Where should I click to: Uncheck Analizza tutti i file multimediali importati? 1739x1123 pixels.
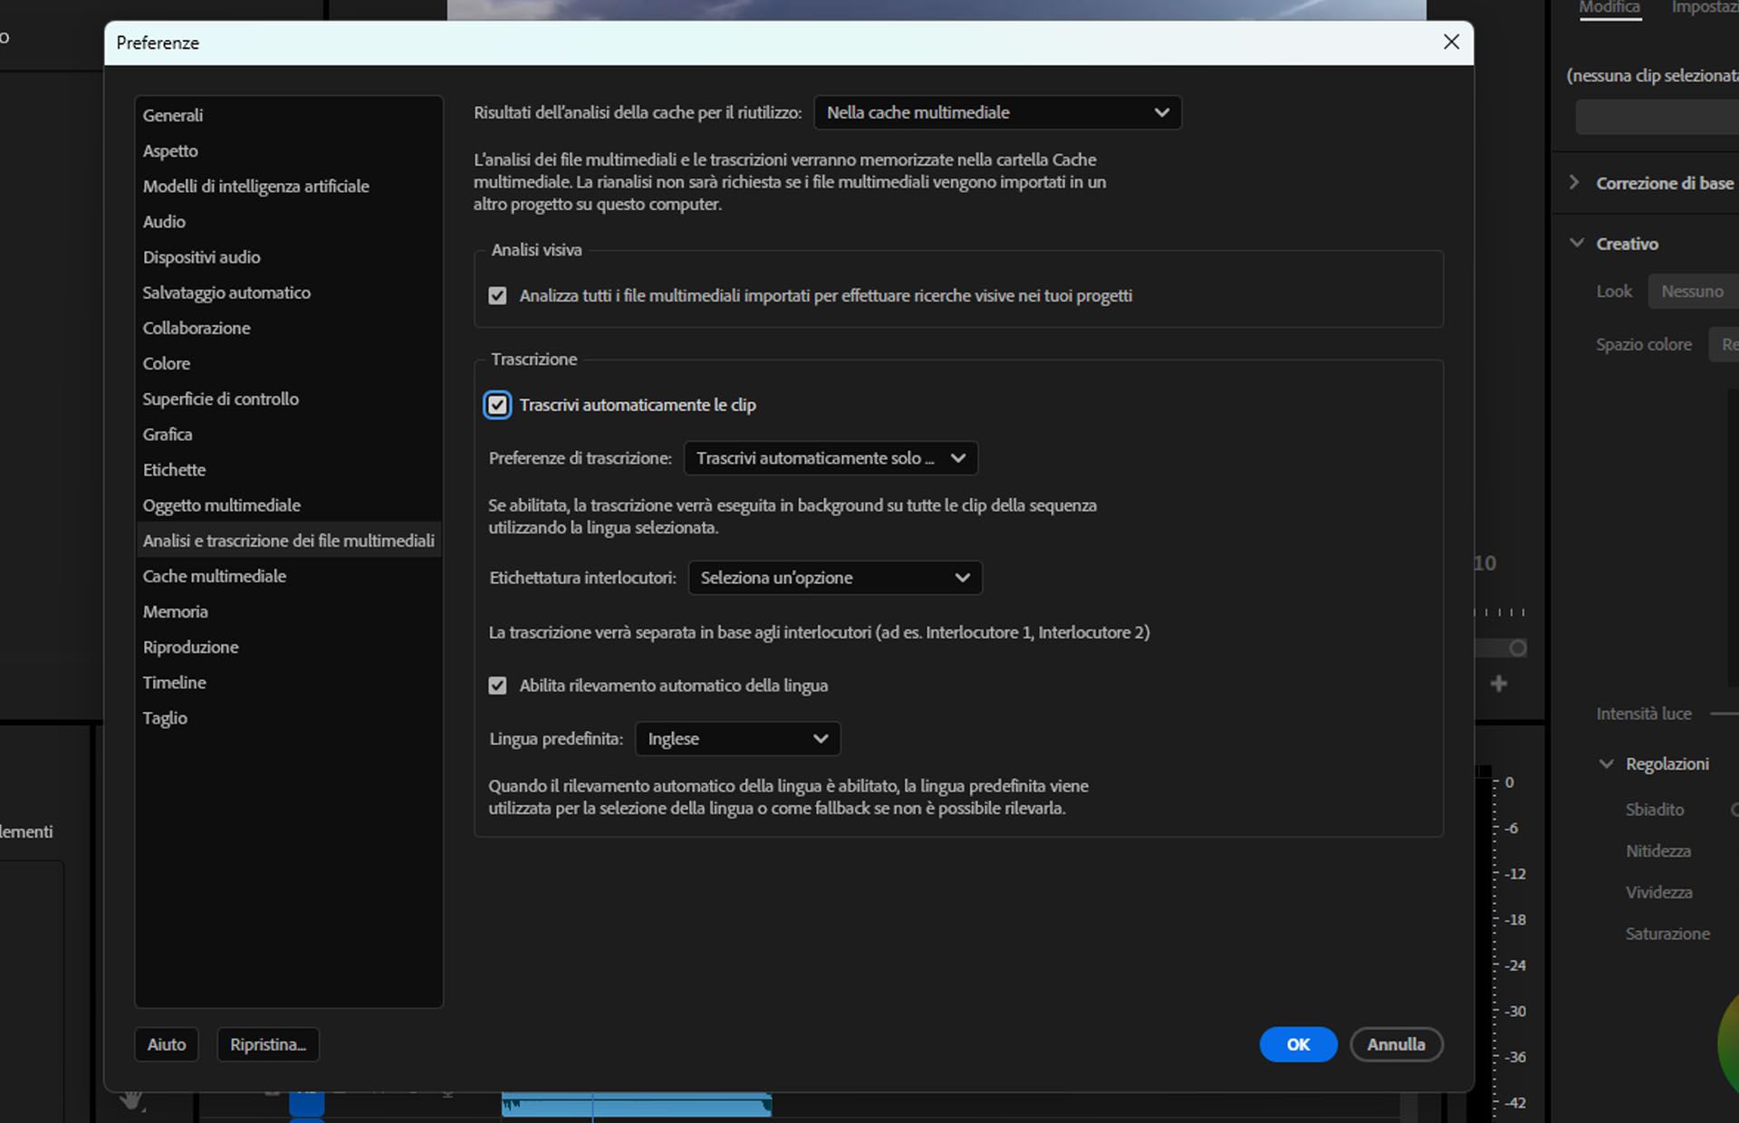(497, 296)
